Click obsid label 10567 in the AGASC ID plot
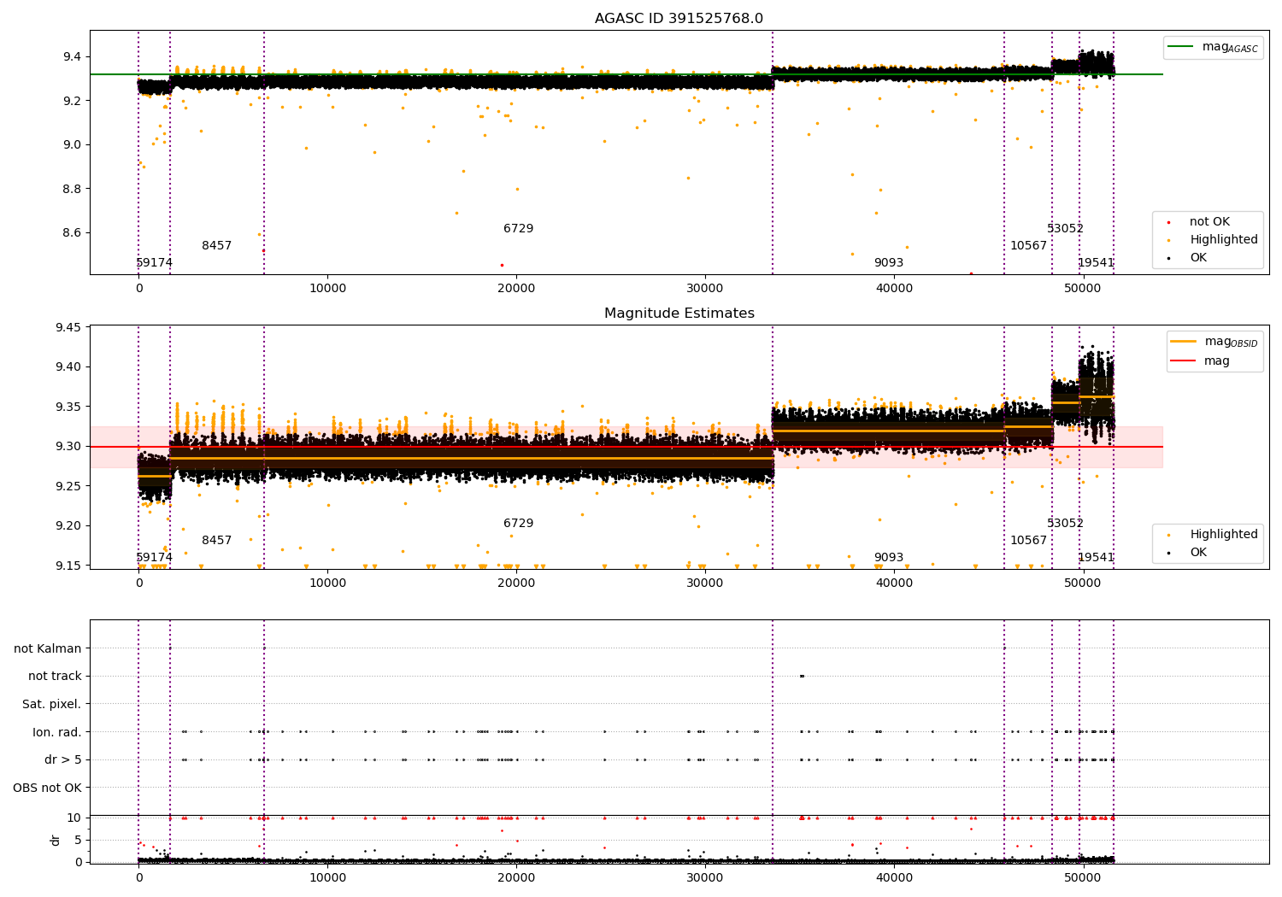 (1028, 246)
